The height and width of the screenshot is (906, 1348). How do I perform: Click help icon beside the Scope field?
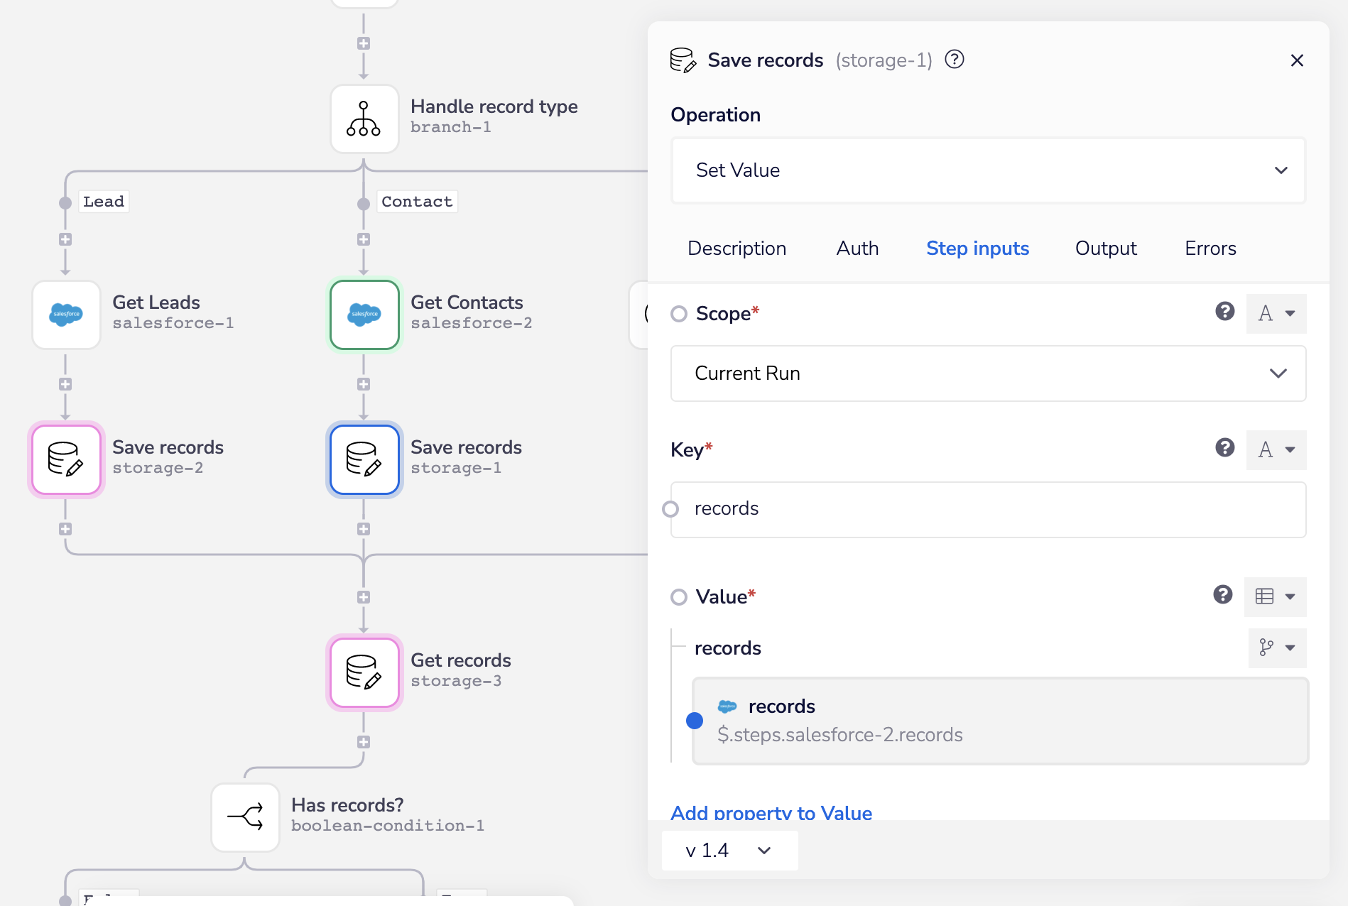tap(1224, 312)
